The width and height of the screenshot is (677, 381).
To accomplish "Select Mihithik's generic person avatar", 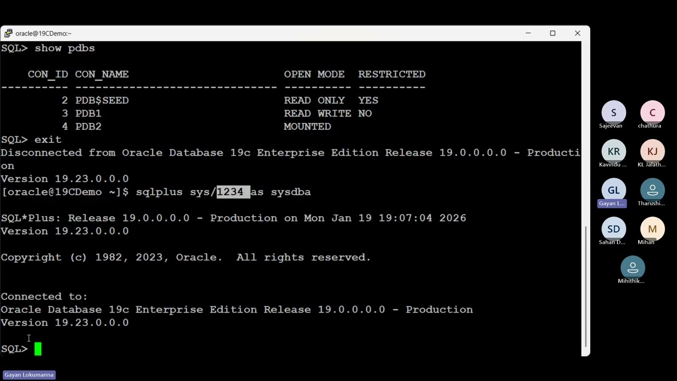I will tap(633, 268).
